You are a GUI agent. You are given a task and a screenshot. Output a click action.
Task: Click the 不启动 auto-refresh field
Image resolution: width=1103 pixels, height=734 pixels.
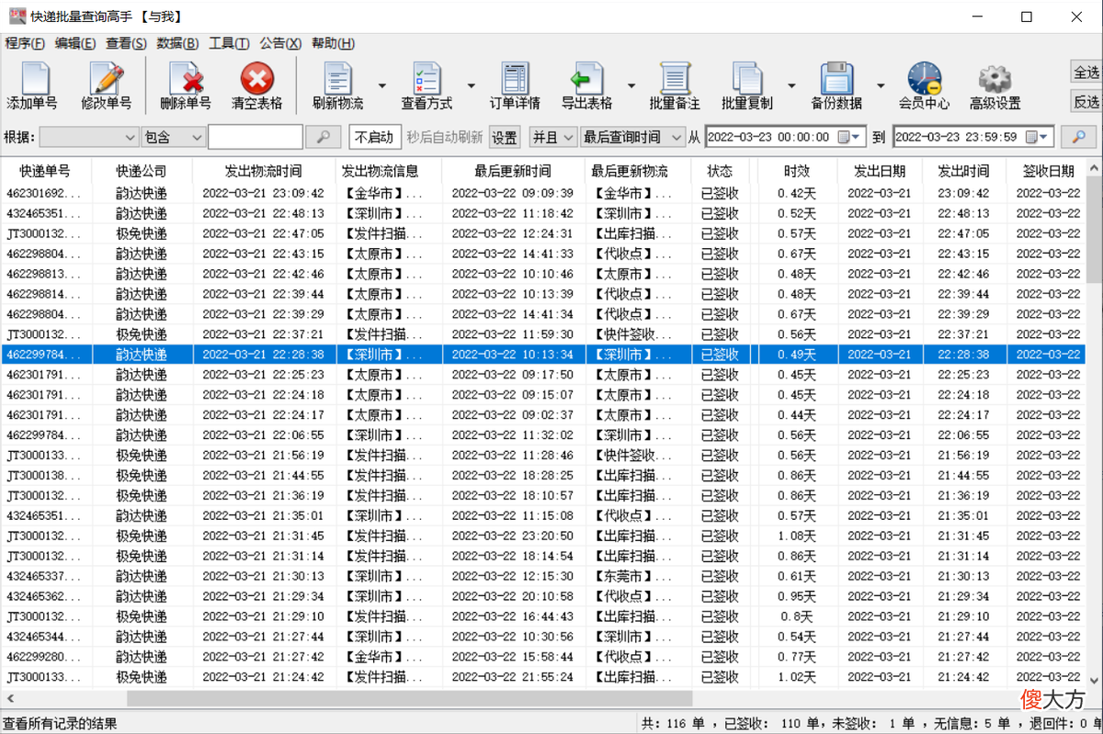click(375, 137)
